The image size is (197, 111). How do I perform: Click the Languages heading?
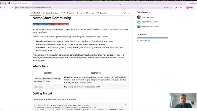pos(142,34)
